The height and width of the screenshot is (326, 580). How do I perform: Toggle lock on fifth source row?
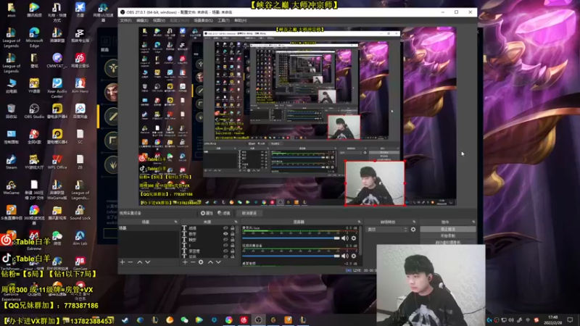click(x=233, y=251)
